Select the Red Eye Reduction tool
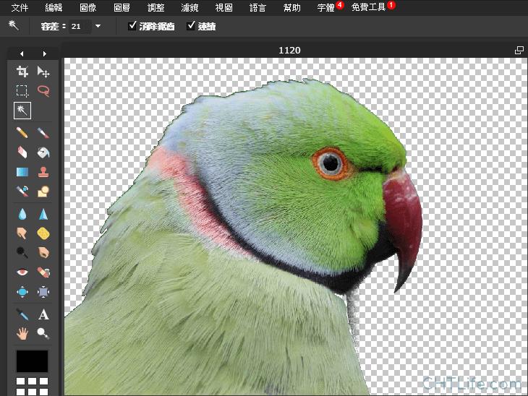Screen dimensions: 528x396 click(x=22, y=272)
